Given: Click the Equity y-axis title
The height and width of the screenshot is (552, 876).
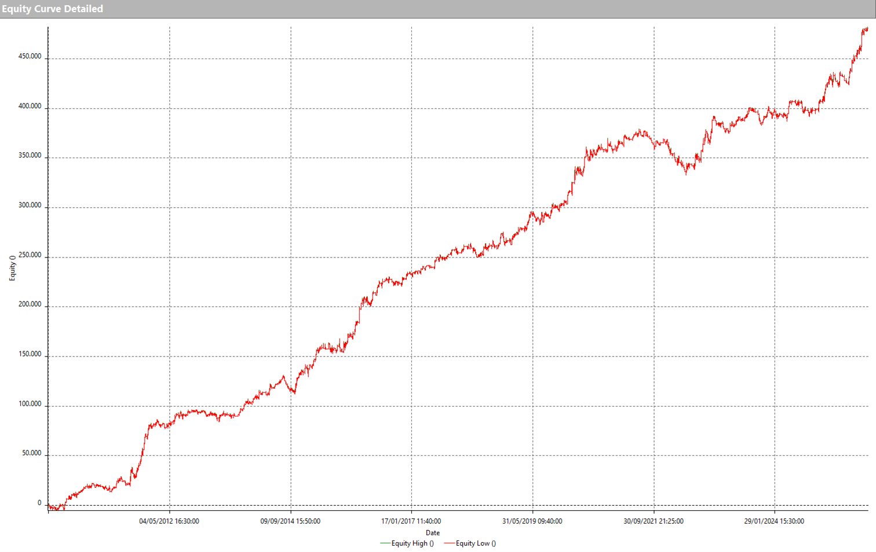Looking at the screenshot, I should [12, 268].
